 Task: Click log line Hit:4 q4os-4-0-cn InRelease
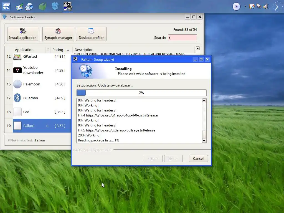pyautogui.click(x=118, y=115)
